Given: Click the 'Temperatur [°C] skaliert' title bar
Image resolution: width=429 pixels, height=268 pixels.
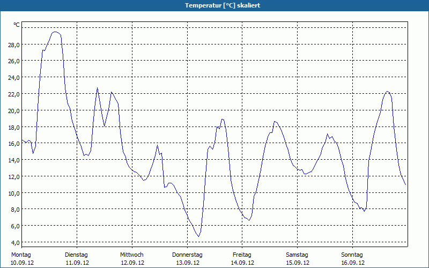Looking at the screenshot, I should pos(214,5).
